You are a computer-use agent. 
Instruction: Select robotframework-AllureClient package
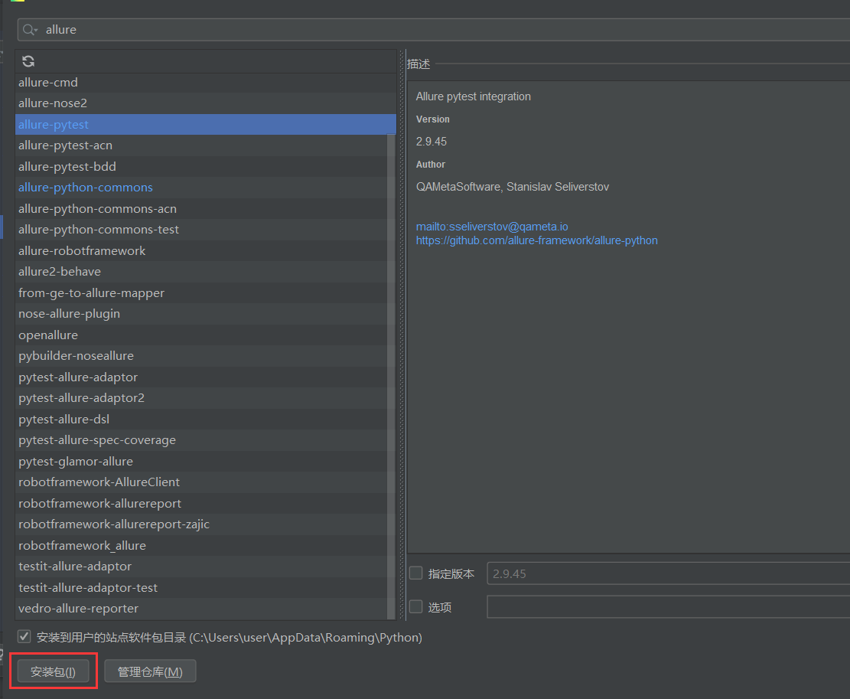[x=202, y=482]
